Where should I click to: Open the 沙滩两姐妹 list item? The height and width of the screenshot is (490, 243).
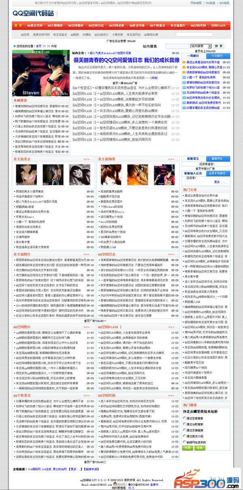[23, 236]
